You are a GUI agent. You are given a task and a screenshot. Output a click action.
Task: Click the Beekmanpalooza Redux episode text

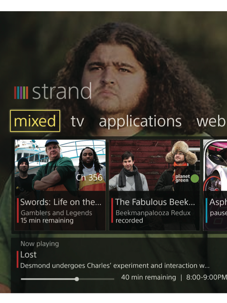153,213
